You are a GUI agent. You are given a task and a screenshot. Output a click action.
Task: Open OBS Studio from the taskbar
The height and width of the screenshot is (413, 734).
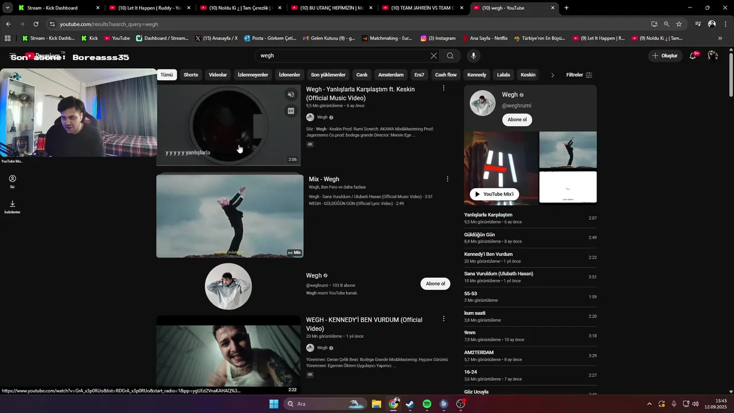coord(460,404)
